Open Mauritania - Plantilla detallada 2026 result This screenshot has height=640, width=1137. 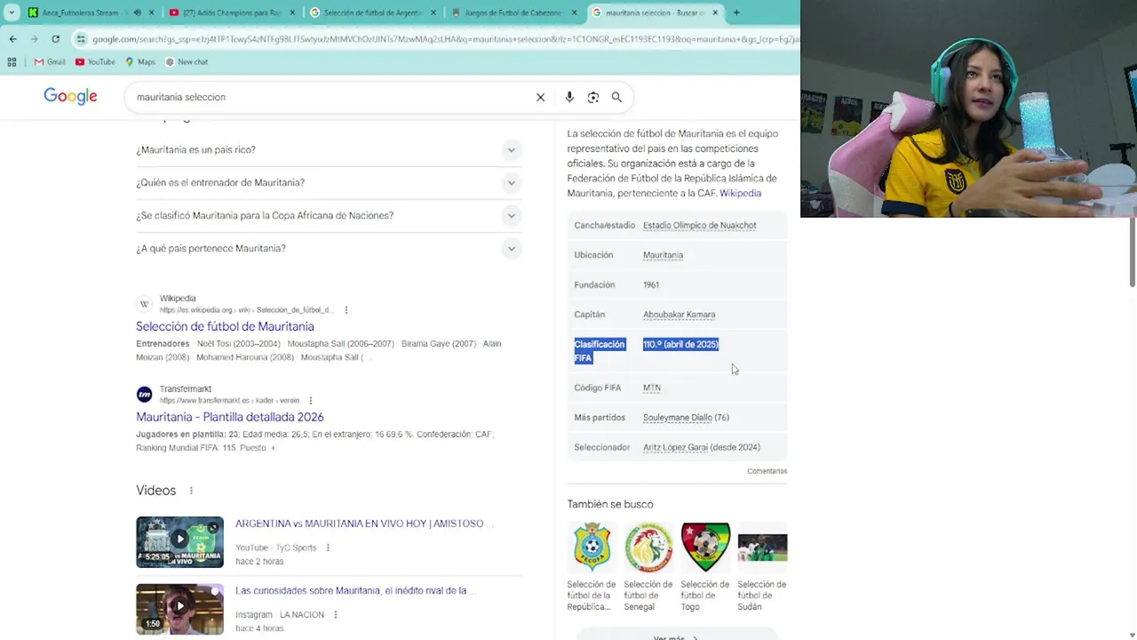point(229,417)
